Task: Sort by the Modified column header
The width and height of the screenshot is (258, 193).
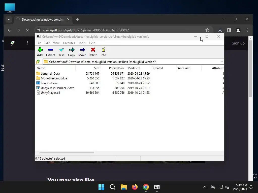Action: tap(139, 68)
